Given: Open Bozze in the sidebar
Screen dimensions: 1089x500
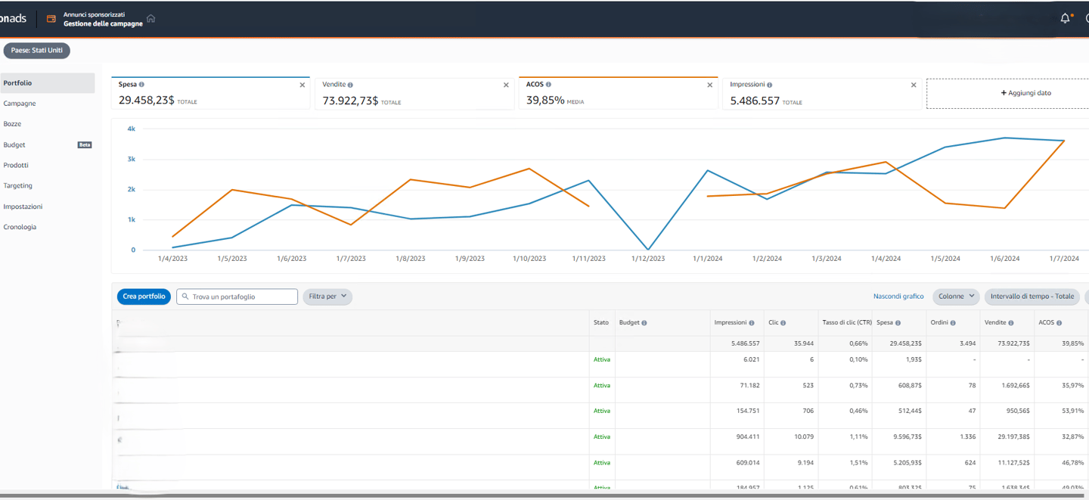Looking at the screenshot, I should [x=13, y=124].
